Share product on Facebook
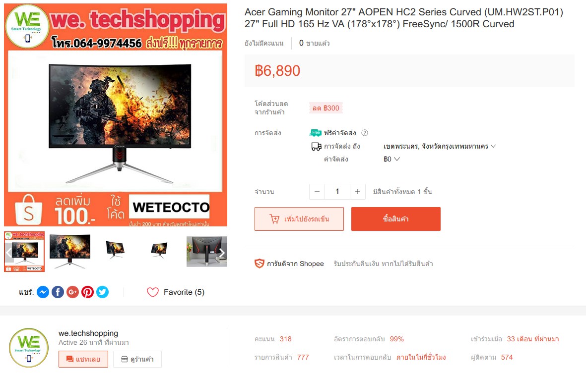 tap(58, 292)
